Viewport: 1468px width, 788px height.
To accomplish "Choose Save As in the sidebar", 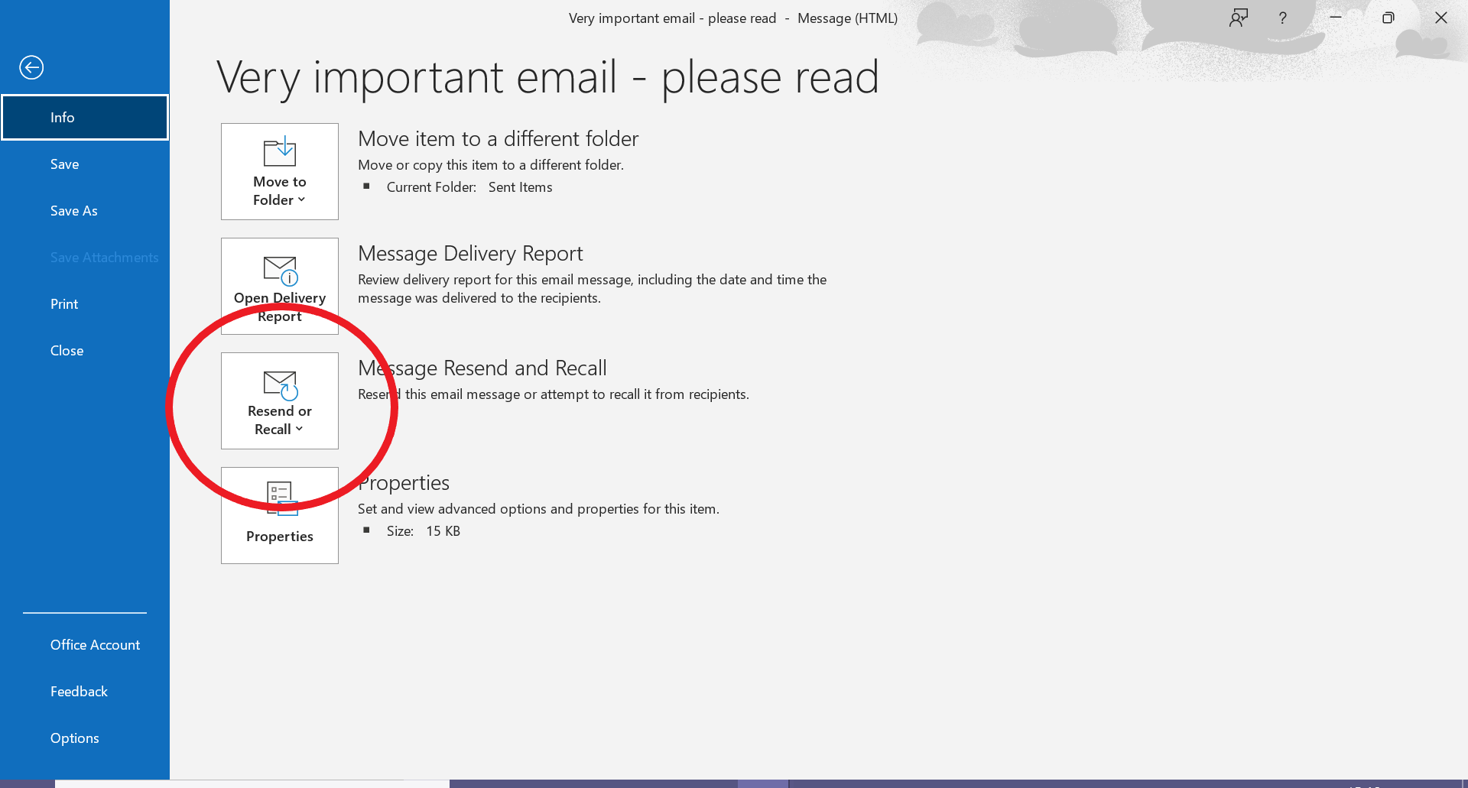I will coord(85,211).
